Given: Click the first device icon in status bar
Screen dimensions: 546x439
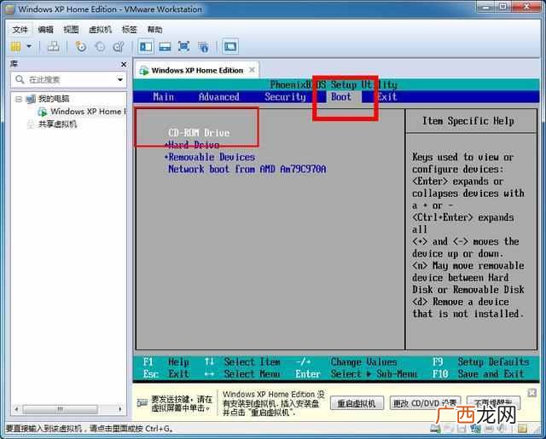Looking at the screenshot, I should [x=435, y=429].
